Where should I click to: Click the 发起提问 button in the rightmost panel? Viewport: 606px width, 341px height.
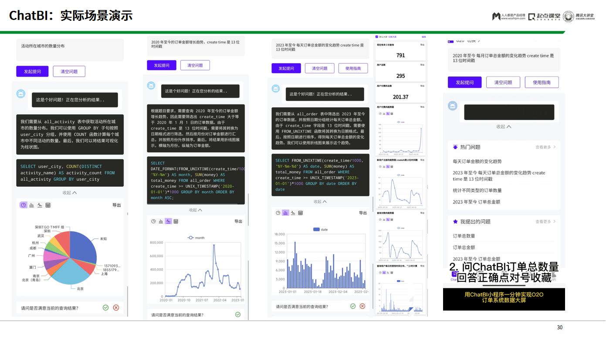coord(464,82)
